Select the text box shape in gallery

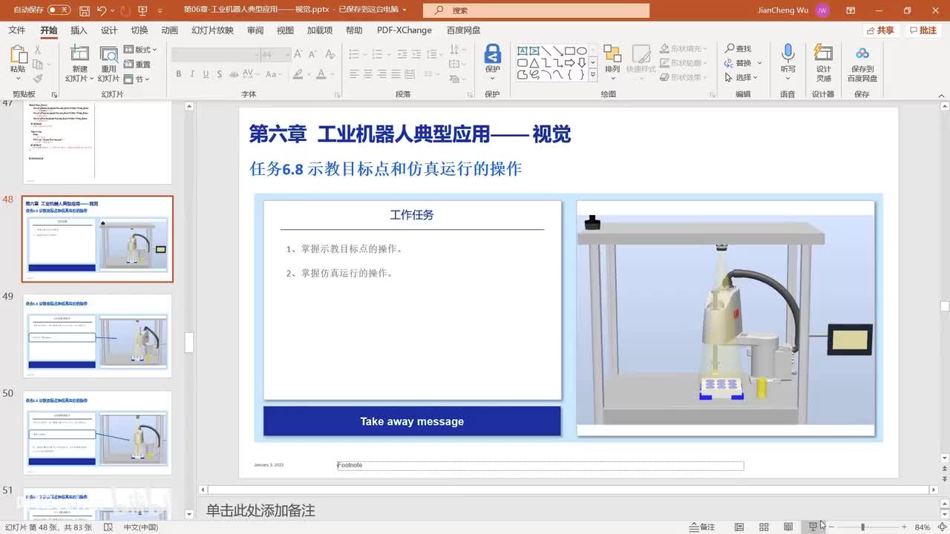click(522, 50)
